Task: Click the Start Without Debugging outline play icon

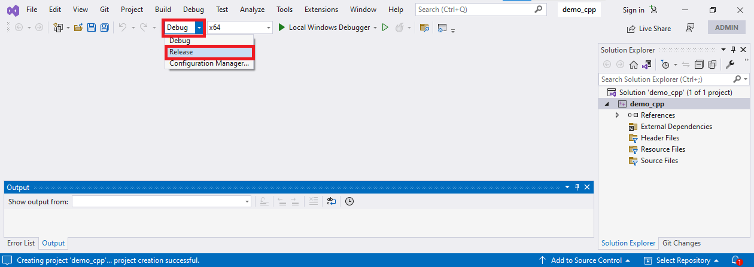Action: (385, 27)
